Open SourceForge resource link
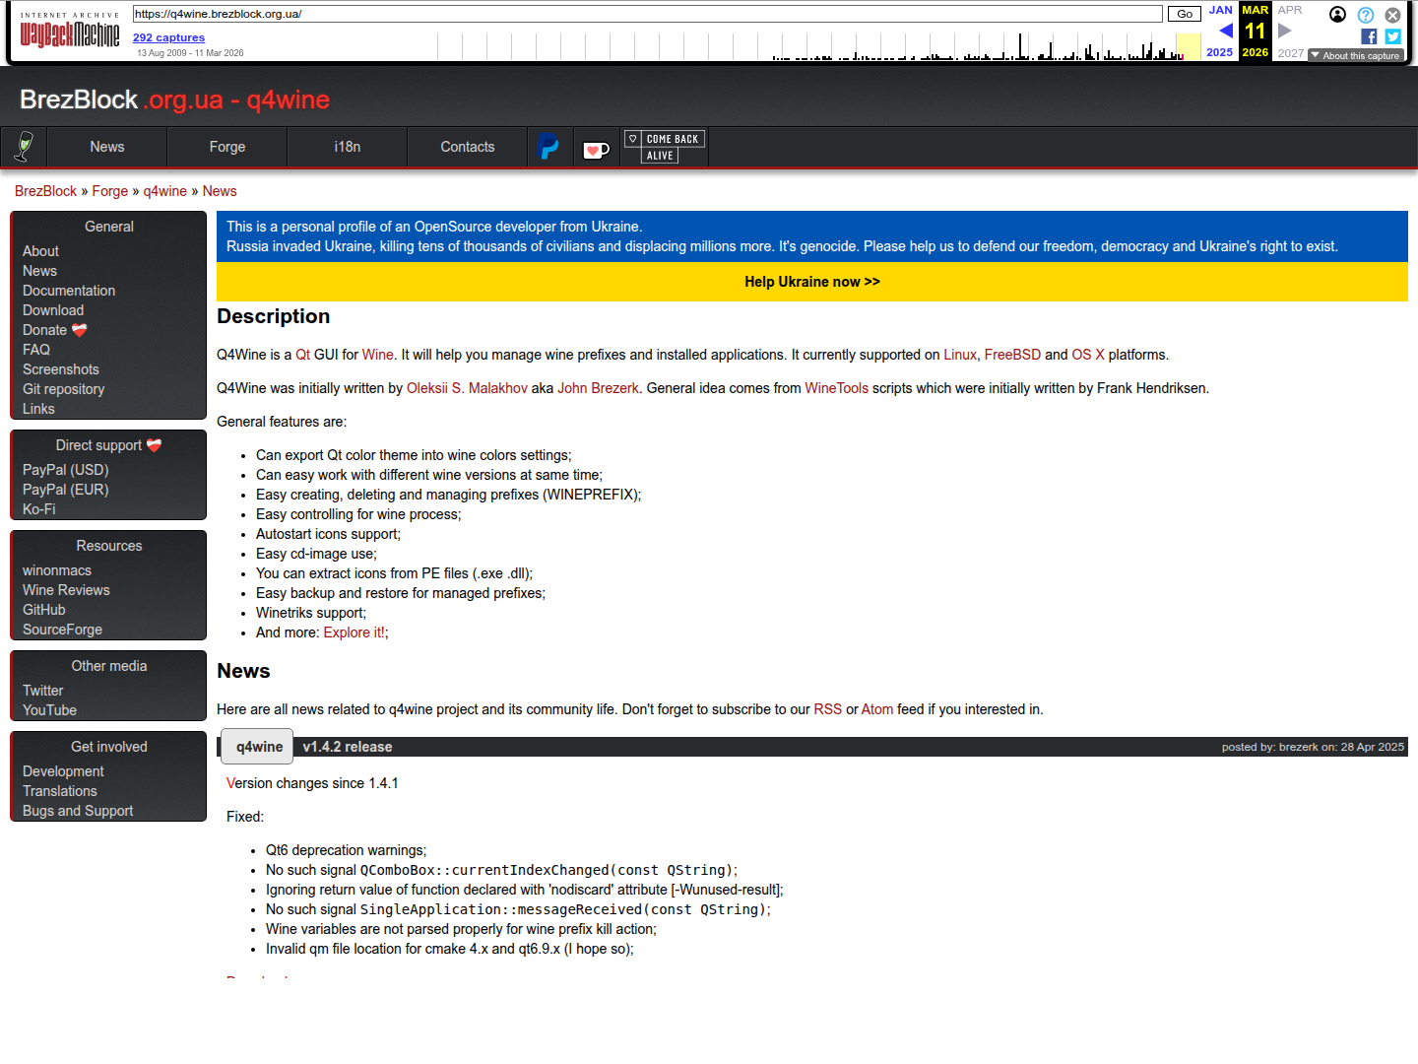 pyautogui.click(x=62, y=630)
